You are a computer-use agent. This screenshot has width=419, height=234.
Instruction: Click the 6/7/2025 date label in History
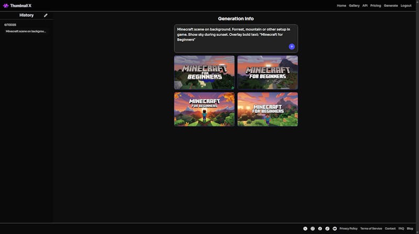coord(10,25)
